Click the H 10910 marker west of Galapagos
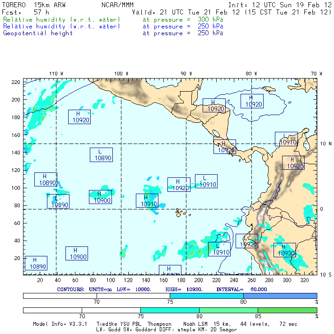334x334 pixels. 147,201
